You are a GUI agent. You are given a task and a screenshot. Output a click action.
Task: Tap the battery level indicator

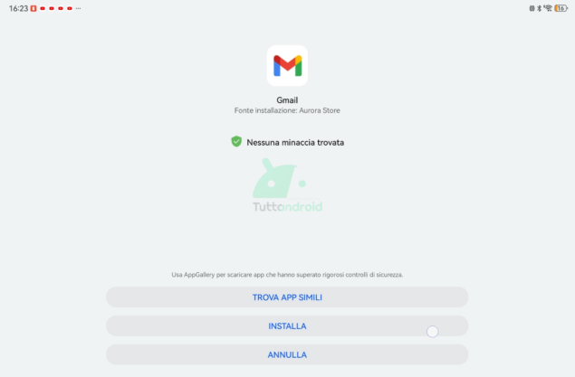(561, 8)
